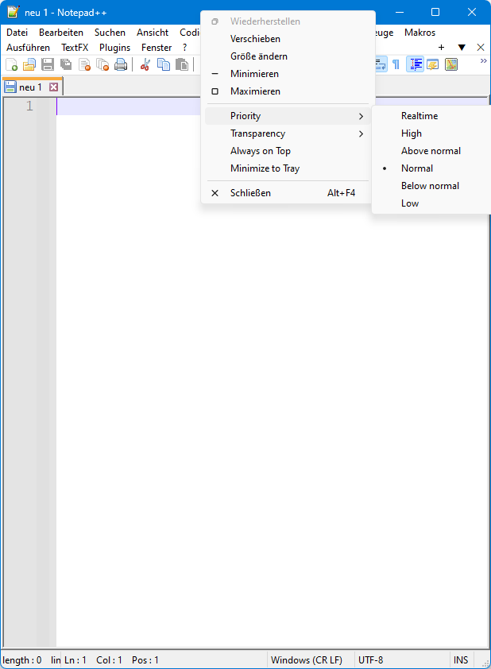Set process priority to Above normal
This screenshot has height=669, width=491.
point(432,151)
